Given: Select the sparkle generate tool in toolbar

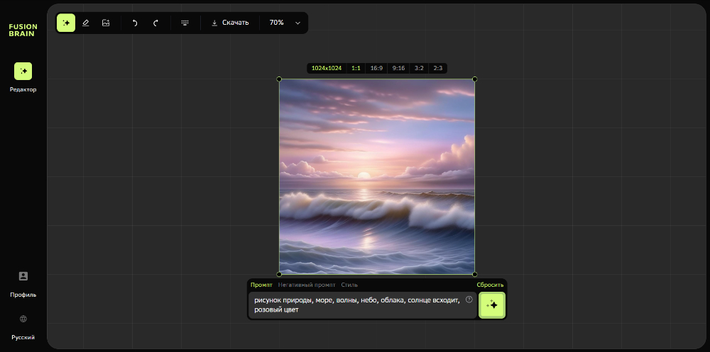Looking at the screenshot, I should tap(66, 23).
